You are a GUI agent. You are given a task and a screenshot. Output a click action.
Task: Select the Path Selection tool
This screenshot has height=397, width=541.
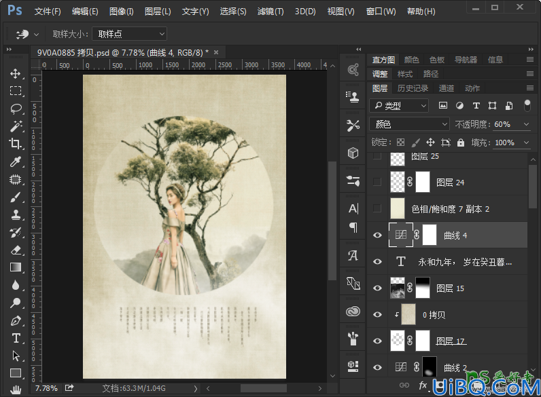point(15,356)
